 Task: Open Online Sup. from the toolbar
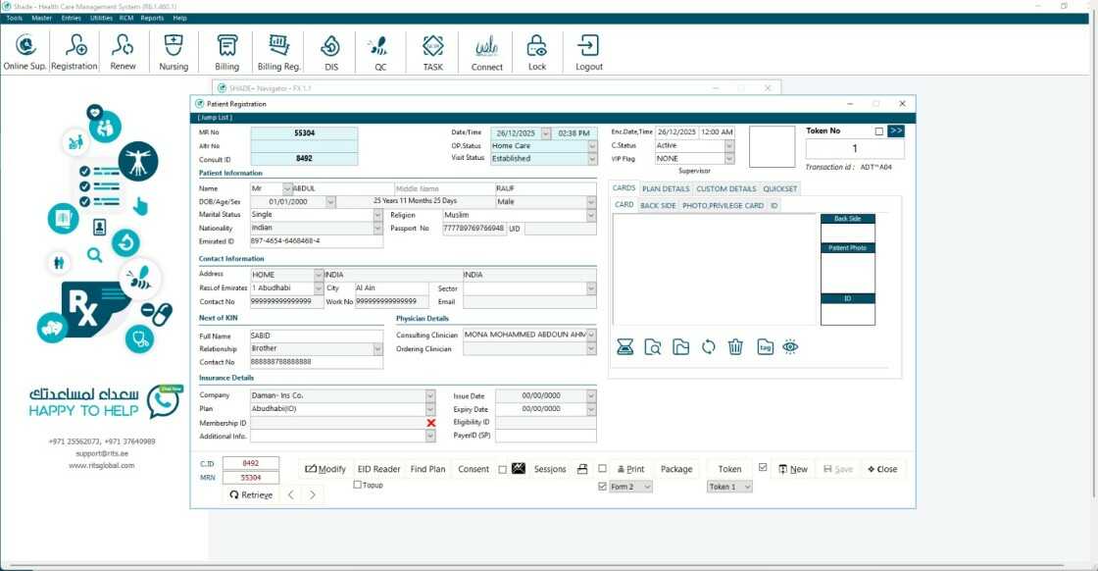(25, 53)
